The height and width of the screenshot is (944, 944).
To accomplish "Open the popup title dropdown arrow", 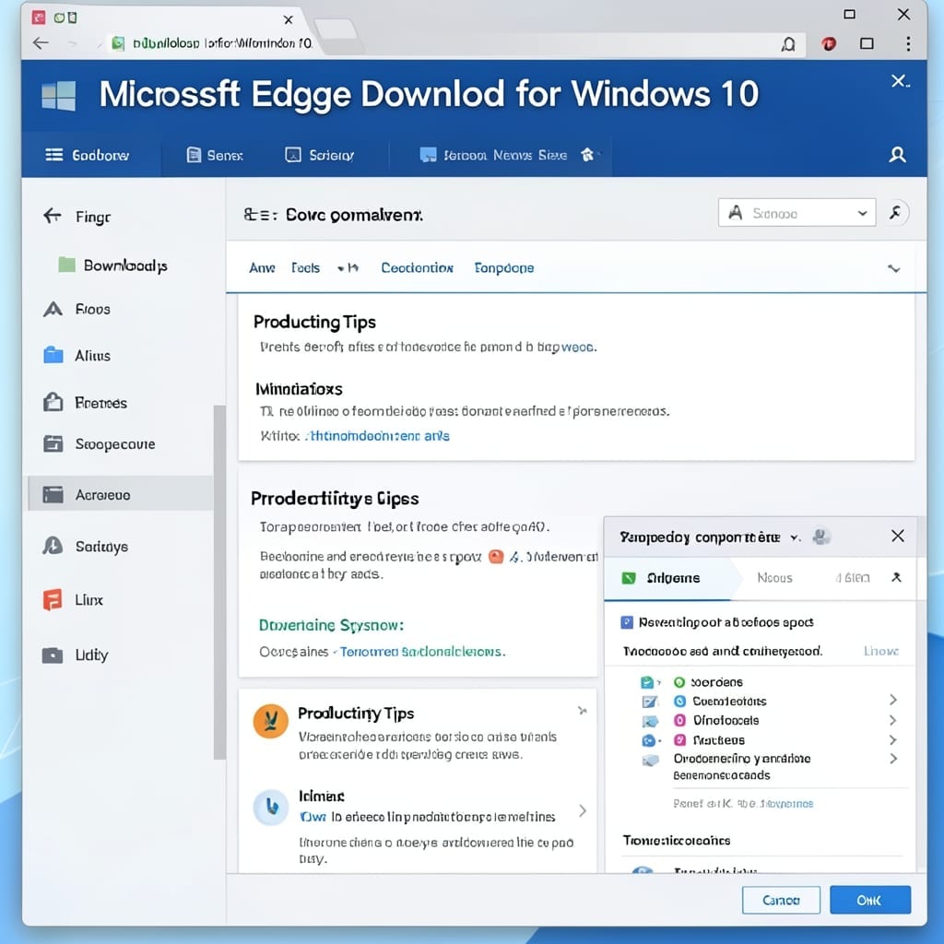I will 795,537.
